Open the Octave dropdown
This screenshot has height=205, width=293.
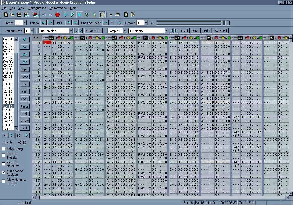(146, 23)
